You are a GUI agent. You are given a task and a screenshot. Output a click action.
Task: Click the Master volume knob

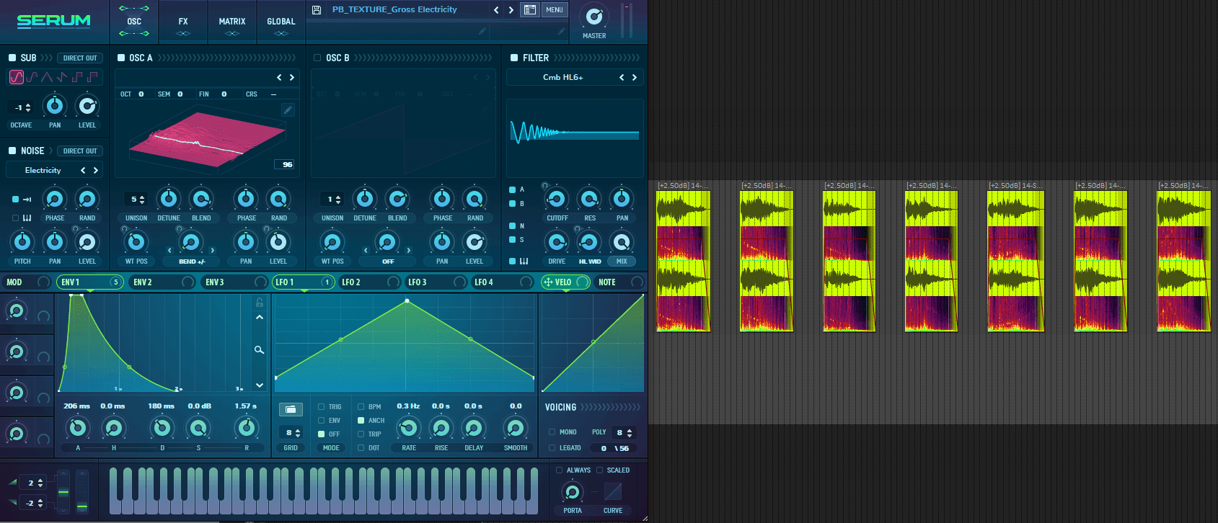click(594, 17)
